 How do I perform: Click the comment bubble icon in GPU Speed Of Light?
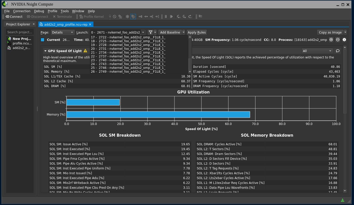(337, 51)
